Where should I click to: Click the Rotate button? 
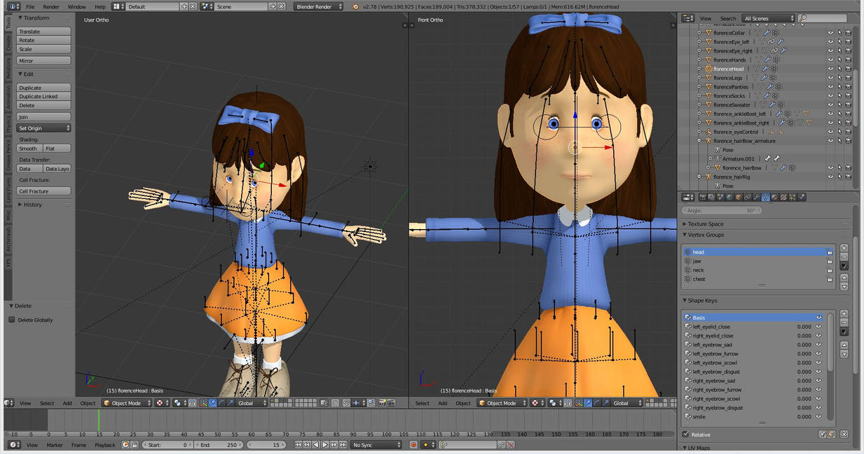(x=43, y=40)
